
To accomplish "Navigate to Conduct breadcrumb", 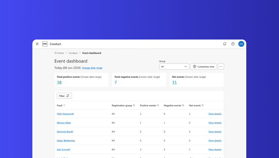I will pos(73,53).
